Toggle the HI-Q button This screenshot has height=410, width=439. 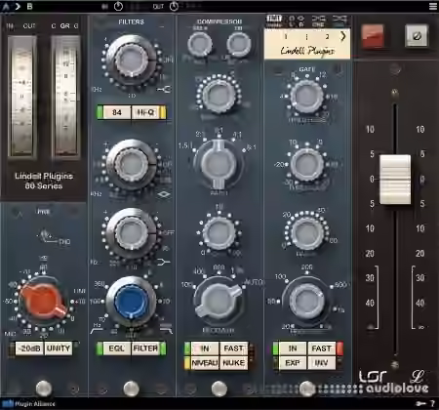coord(145,112)
